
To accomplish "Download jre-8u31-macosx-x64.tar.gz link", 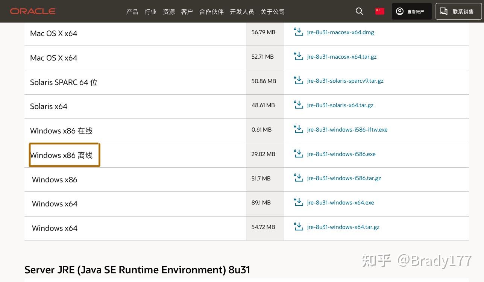I will point(341,57).
